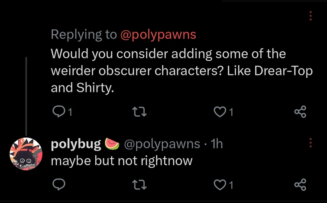Viewport: 327px width, 203px height.
Task: Open the 1h timestamp on polybug's reply
Action: pos(216,144)
